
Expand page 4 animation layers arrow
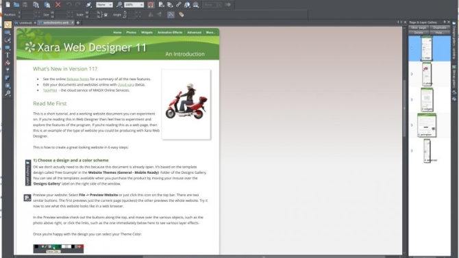[x=412, y=125]
